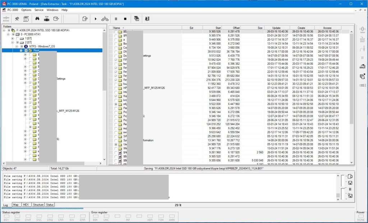368x223 pixels.
Task: Click the file list vertical scrollbar
Action: [351, 97]
